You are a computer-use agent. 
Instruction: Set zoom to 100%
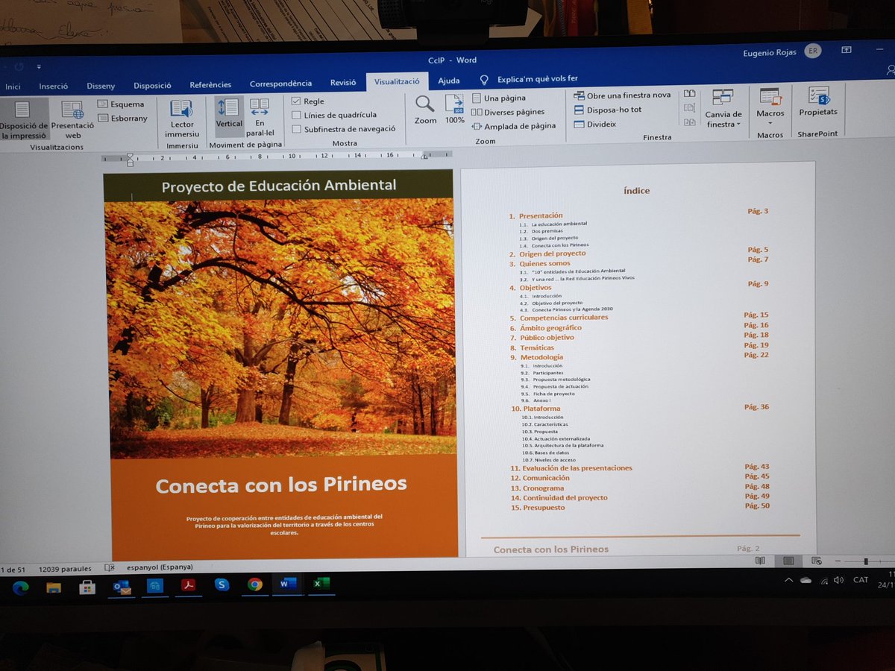[x=454, y=110]
